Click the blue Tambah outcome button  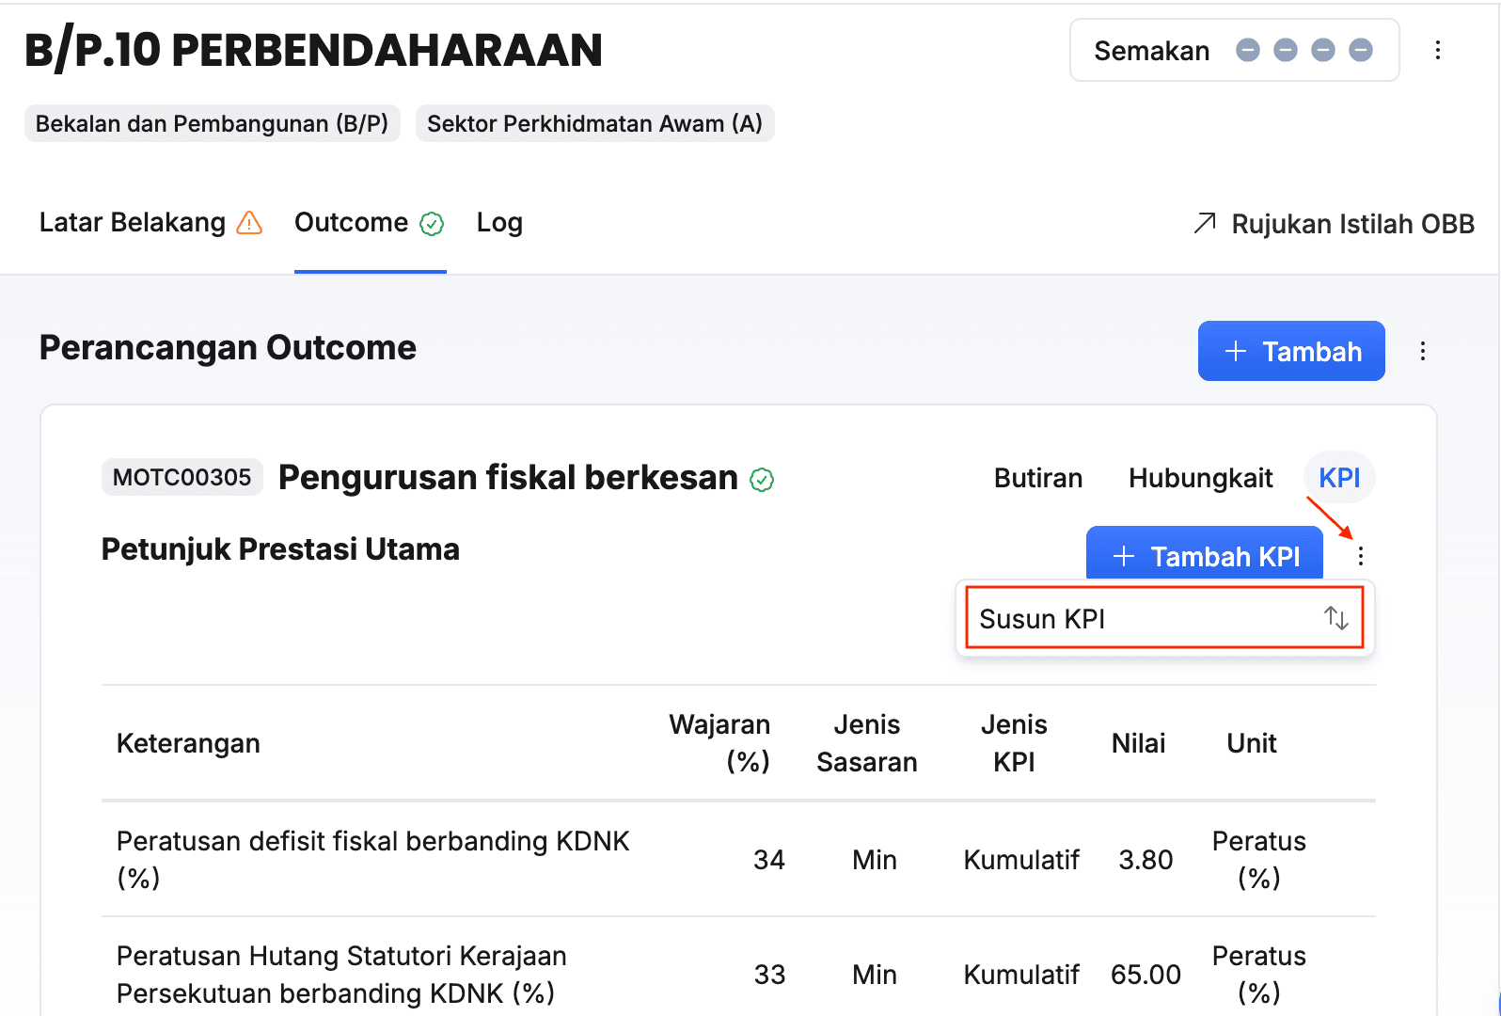(1290, 351)
